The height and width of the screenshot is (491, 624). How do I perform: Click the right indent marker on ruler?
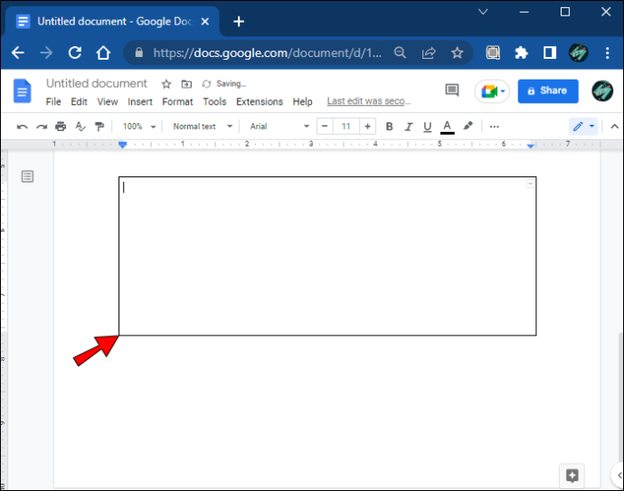tap(530, 146)
